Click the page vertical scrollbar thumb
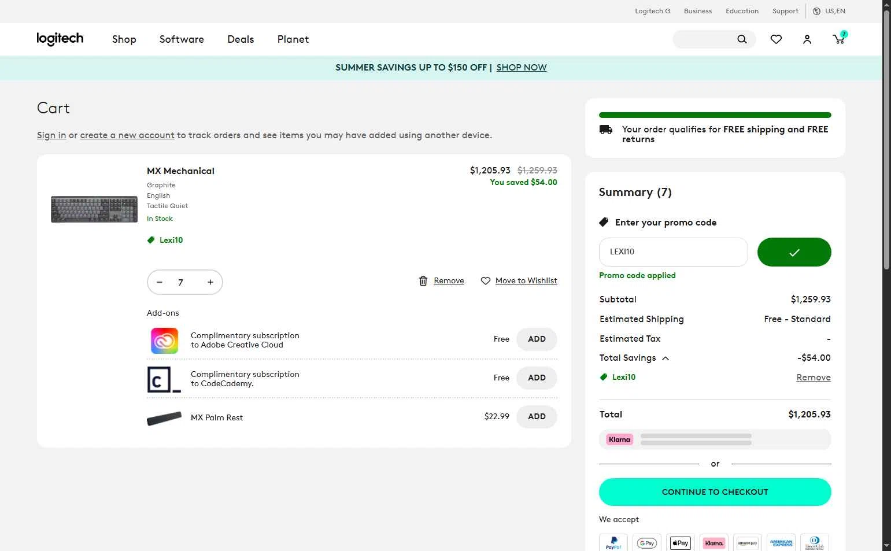The image size is (891, 551). click(x=886, y=139)
